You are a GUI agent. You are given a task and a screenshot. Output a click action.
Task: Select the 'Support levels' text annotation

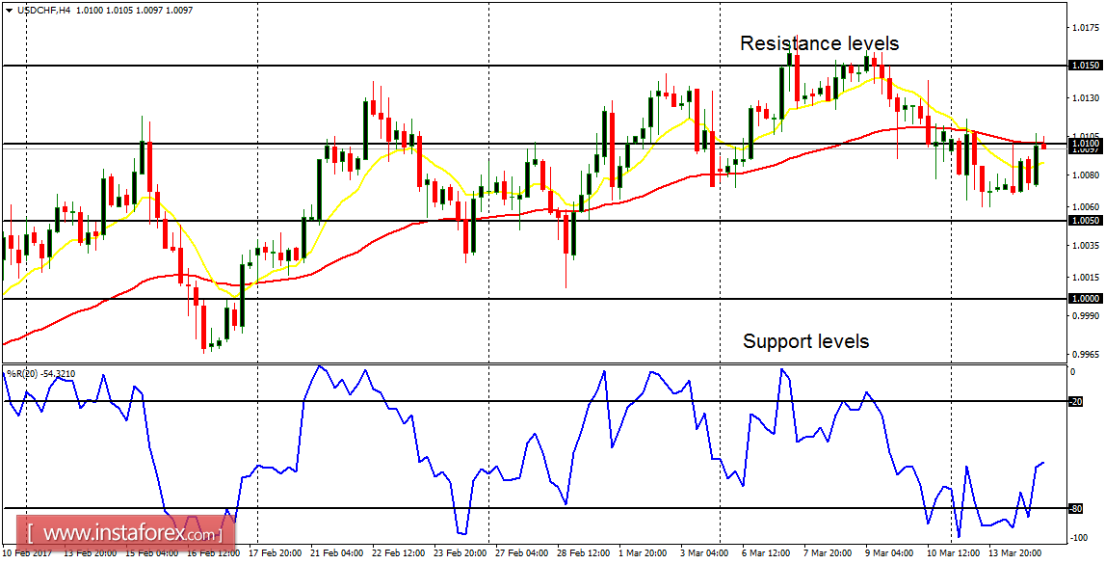point(804,341)
